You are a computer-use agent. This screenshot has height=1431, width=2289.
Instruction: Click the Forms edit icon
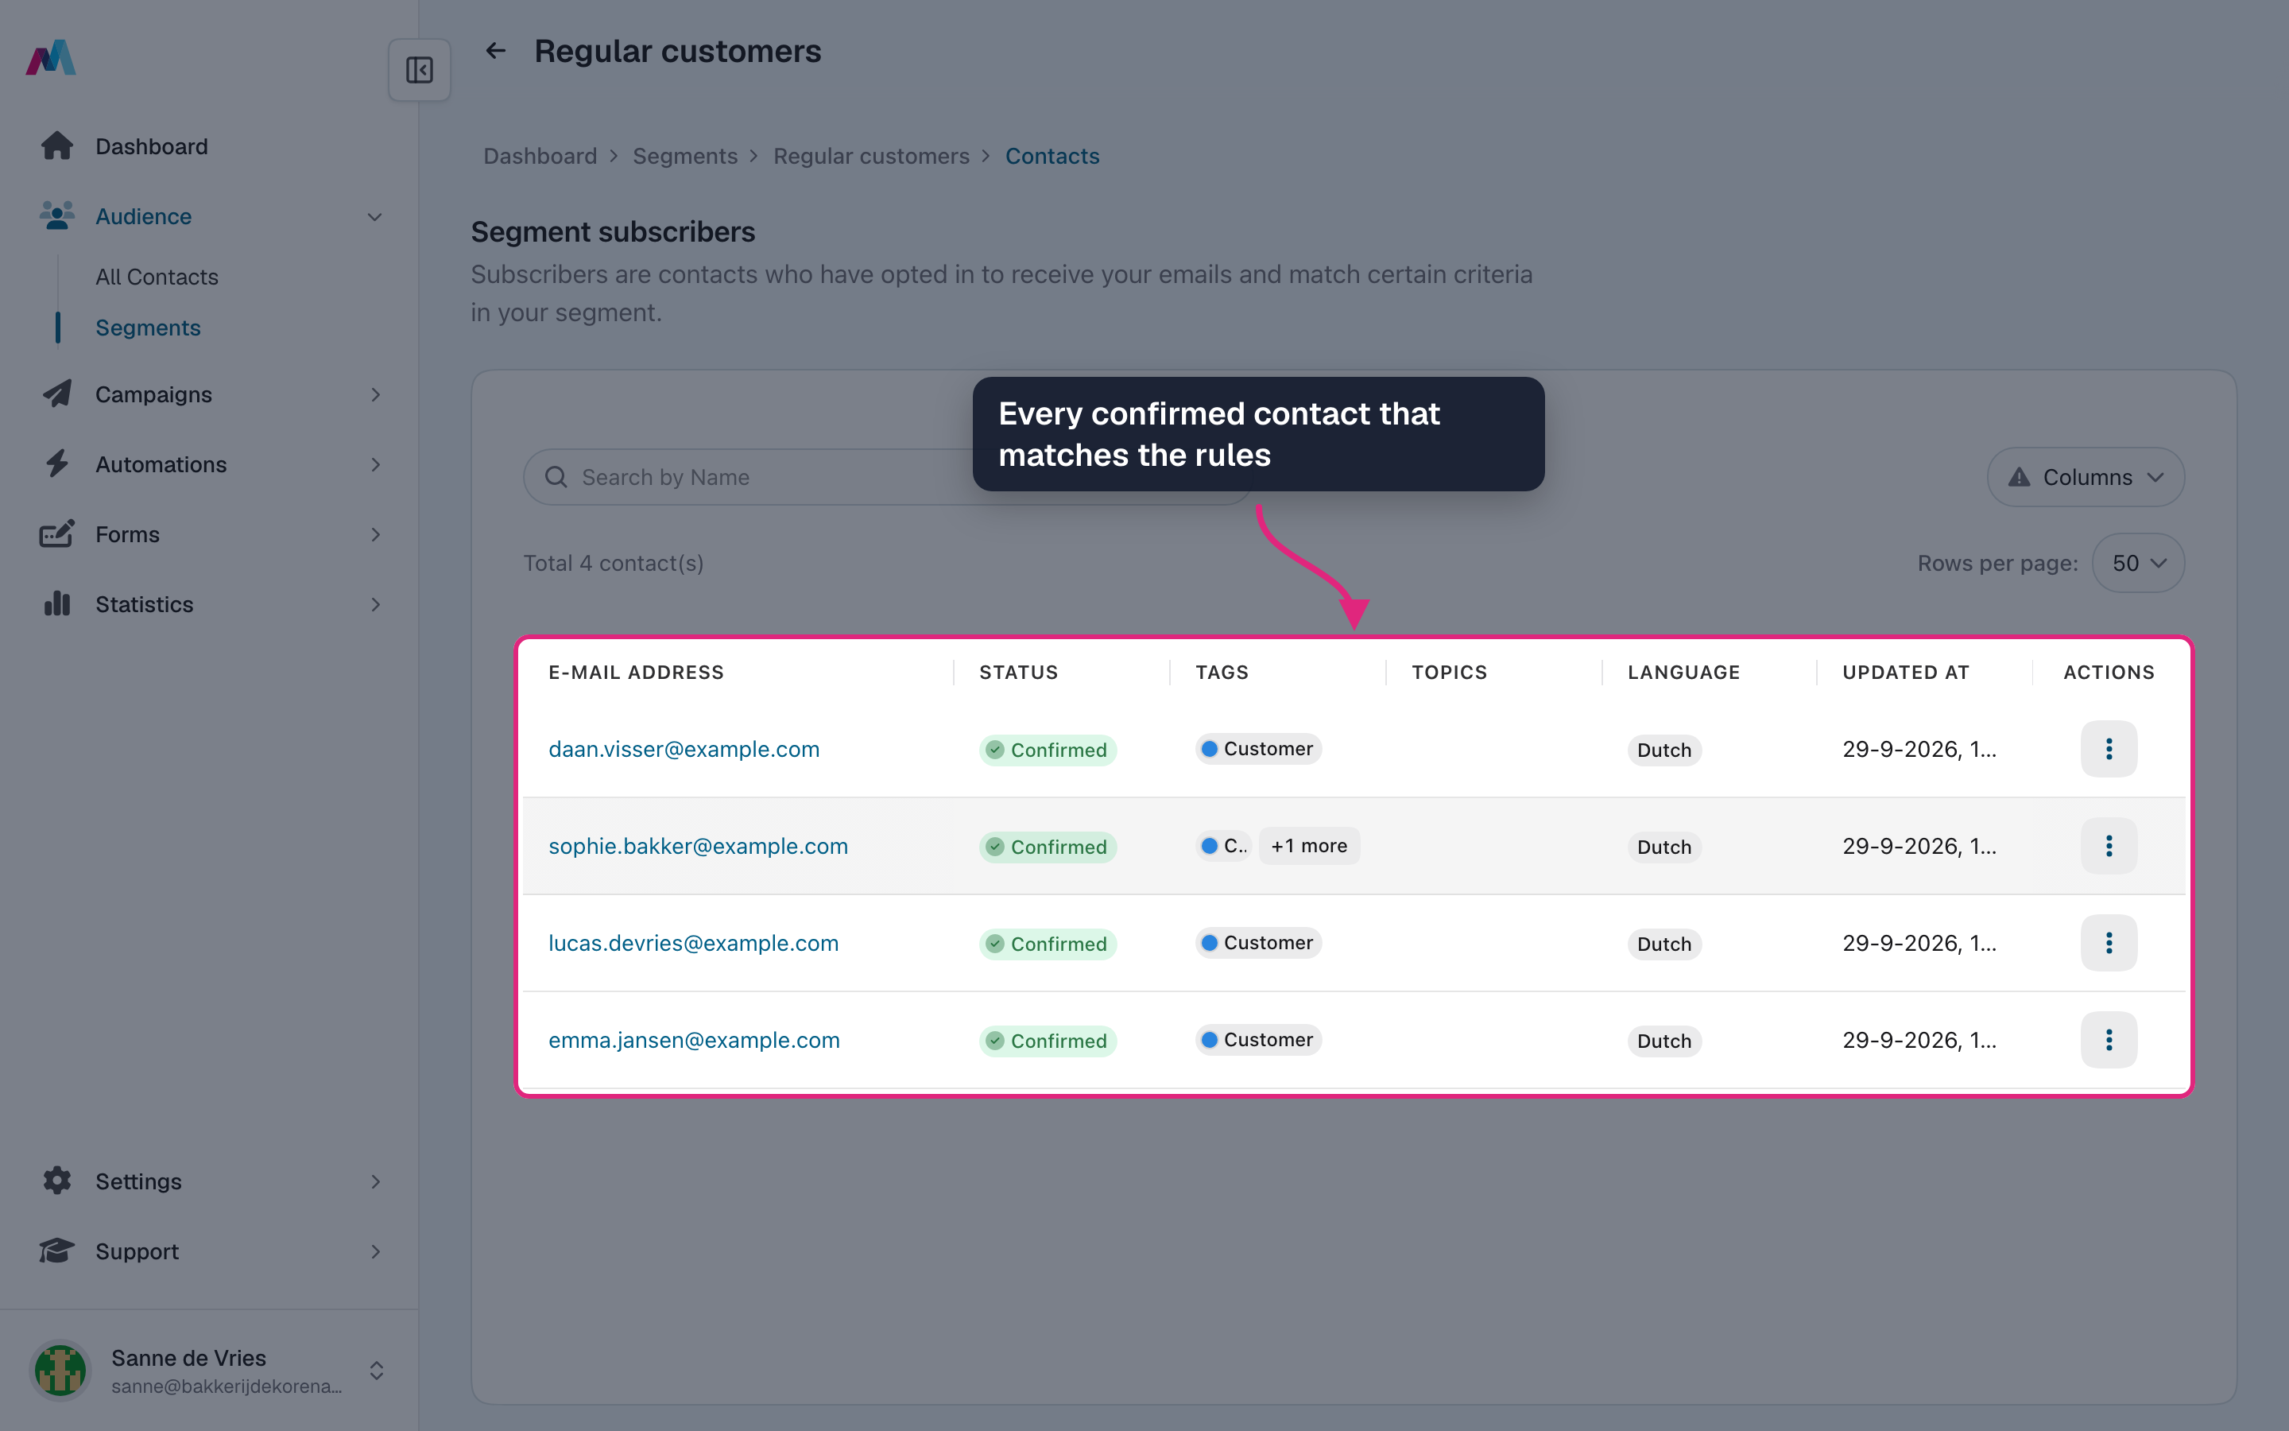pos(56,533)
